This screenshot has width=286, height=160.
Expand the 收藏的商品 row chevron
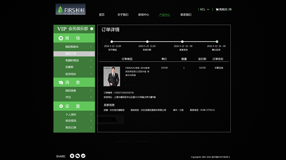click(91, 61)
